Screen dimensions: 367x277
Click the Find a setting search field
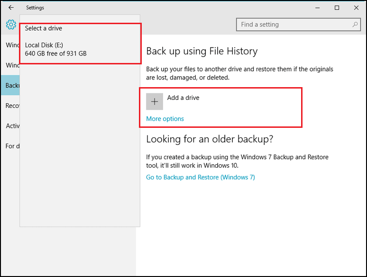294,25
